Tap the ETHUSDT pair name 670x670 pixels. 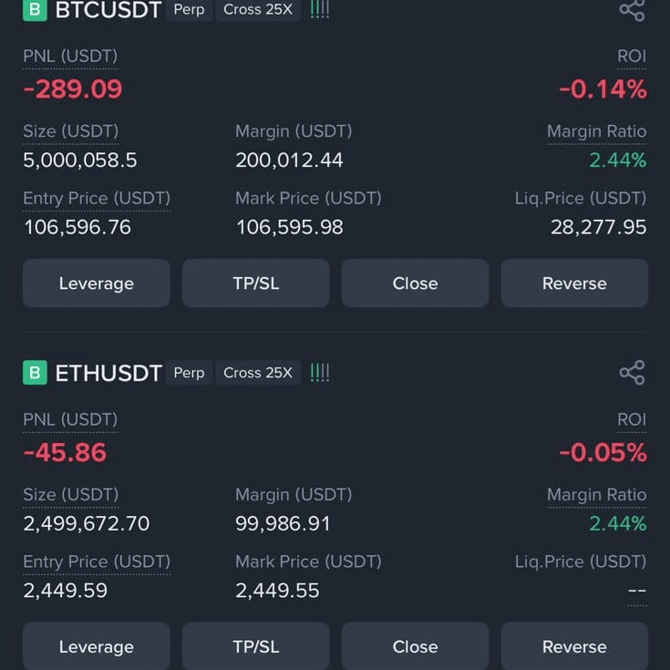coord(108,373)
